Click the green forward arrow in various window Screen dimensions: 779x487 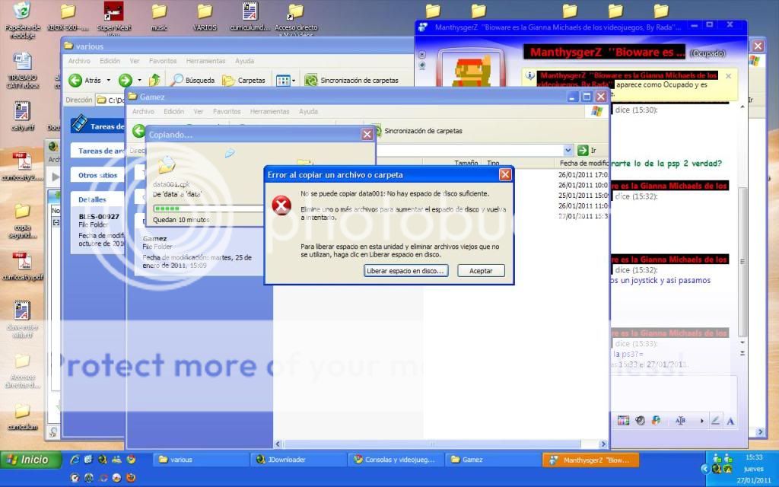click(126, 80)
